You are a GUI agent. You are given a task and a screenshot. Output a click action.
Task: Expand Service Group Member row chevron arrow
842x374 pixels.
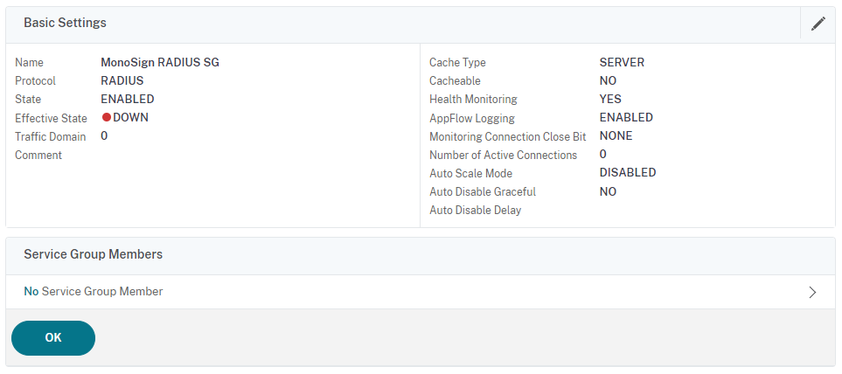click(812, 292)
